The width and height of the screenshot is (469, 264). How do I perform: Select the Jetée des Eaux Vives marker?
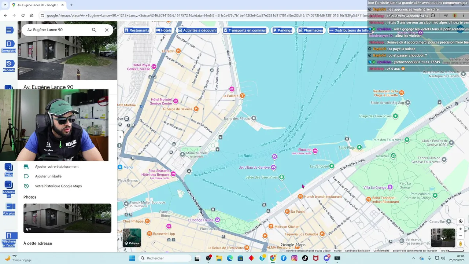pos(281,177)
